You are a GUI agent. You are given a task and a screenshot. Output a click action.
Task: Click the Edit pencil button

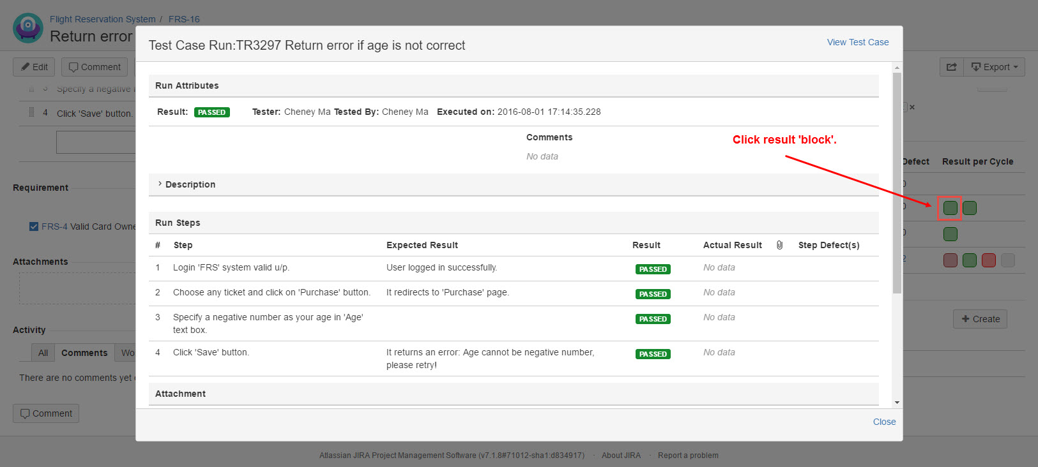(x=34, y=67)
